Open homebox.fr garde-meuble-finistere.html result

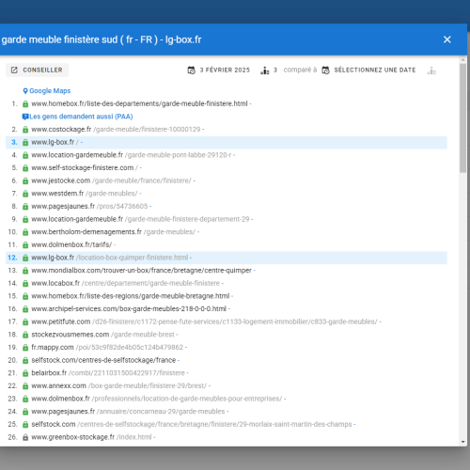pyautogui.click(x=139, y=103)
